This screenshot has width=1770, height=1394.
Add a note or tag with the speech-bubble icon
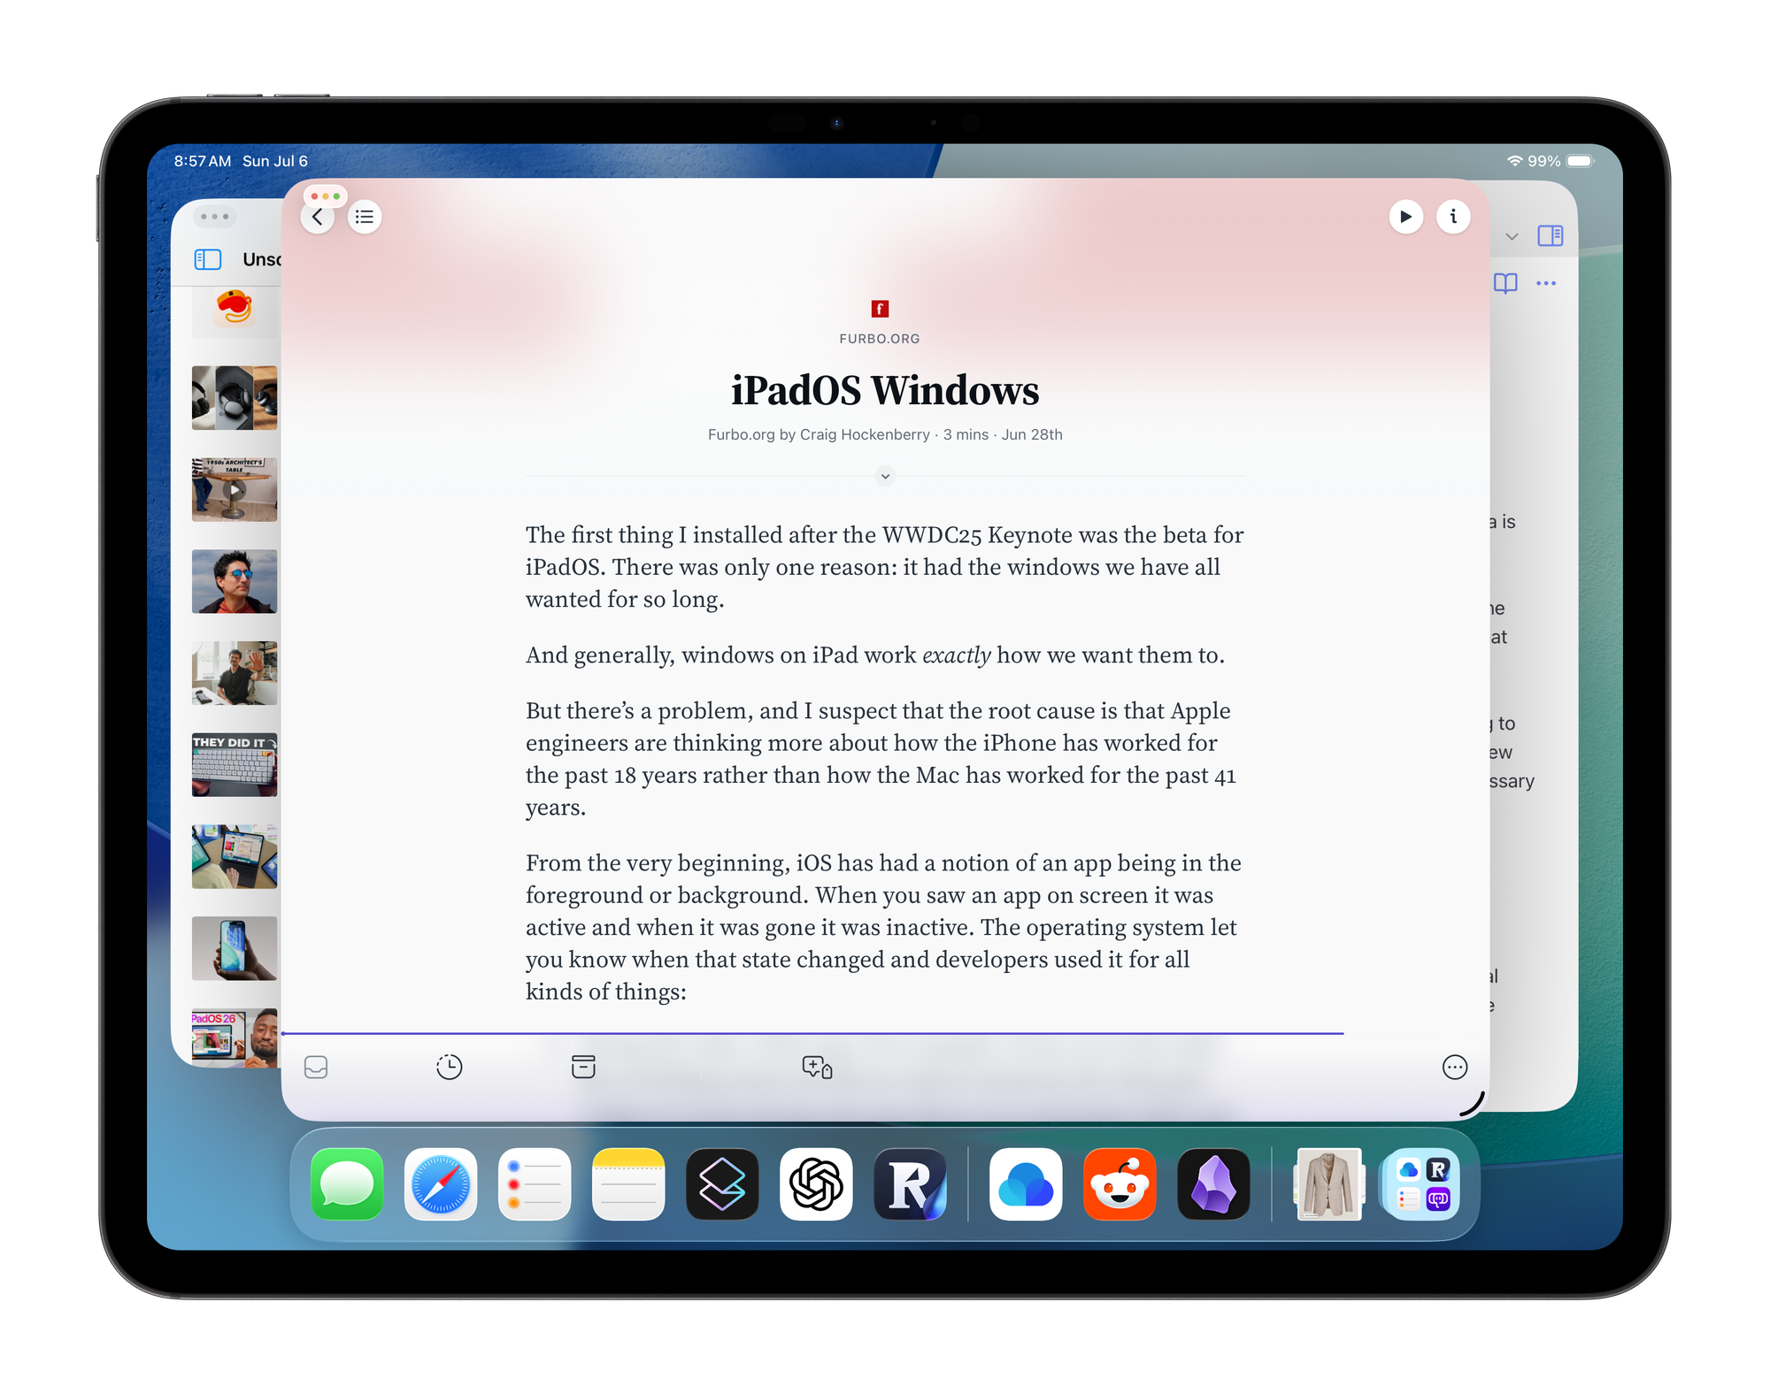click(x=817, y=1068)
